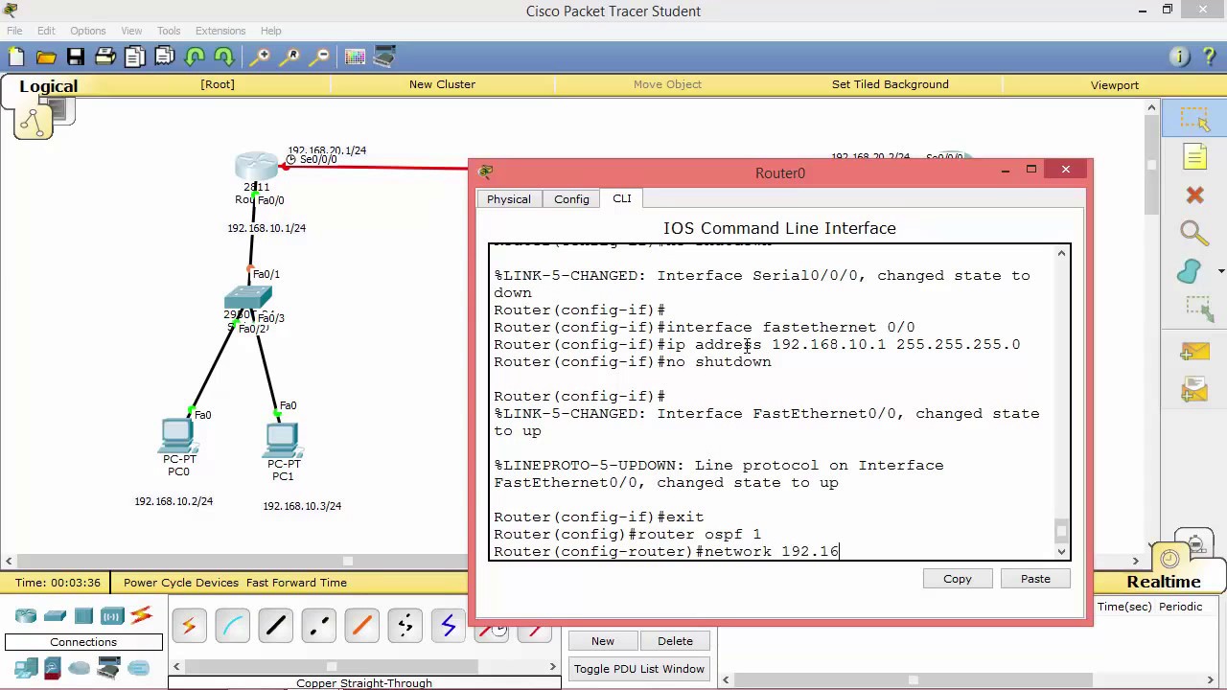Copy selected objects toolbar icon
This screenshot has width=1227, height=690.
[x=134, y=57]
